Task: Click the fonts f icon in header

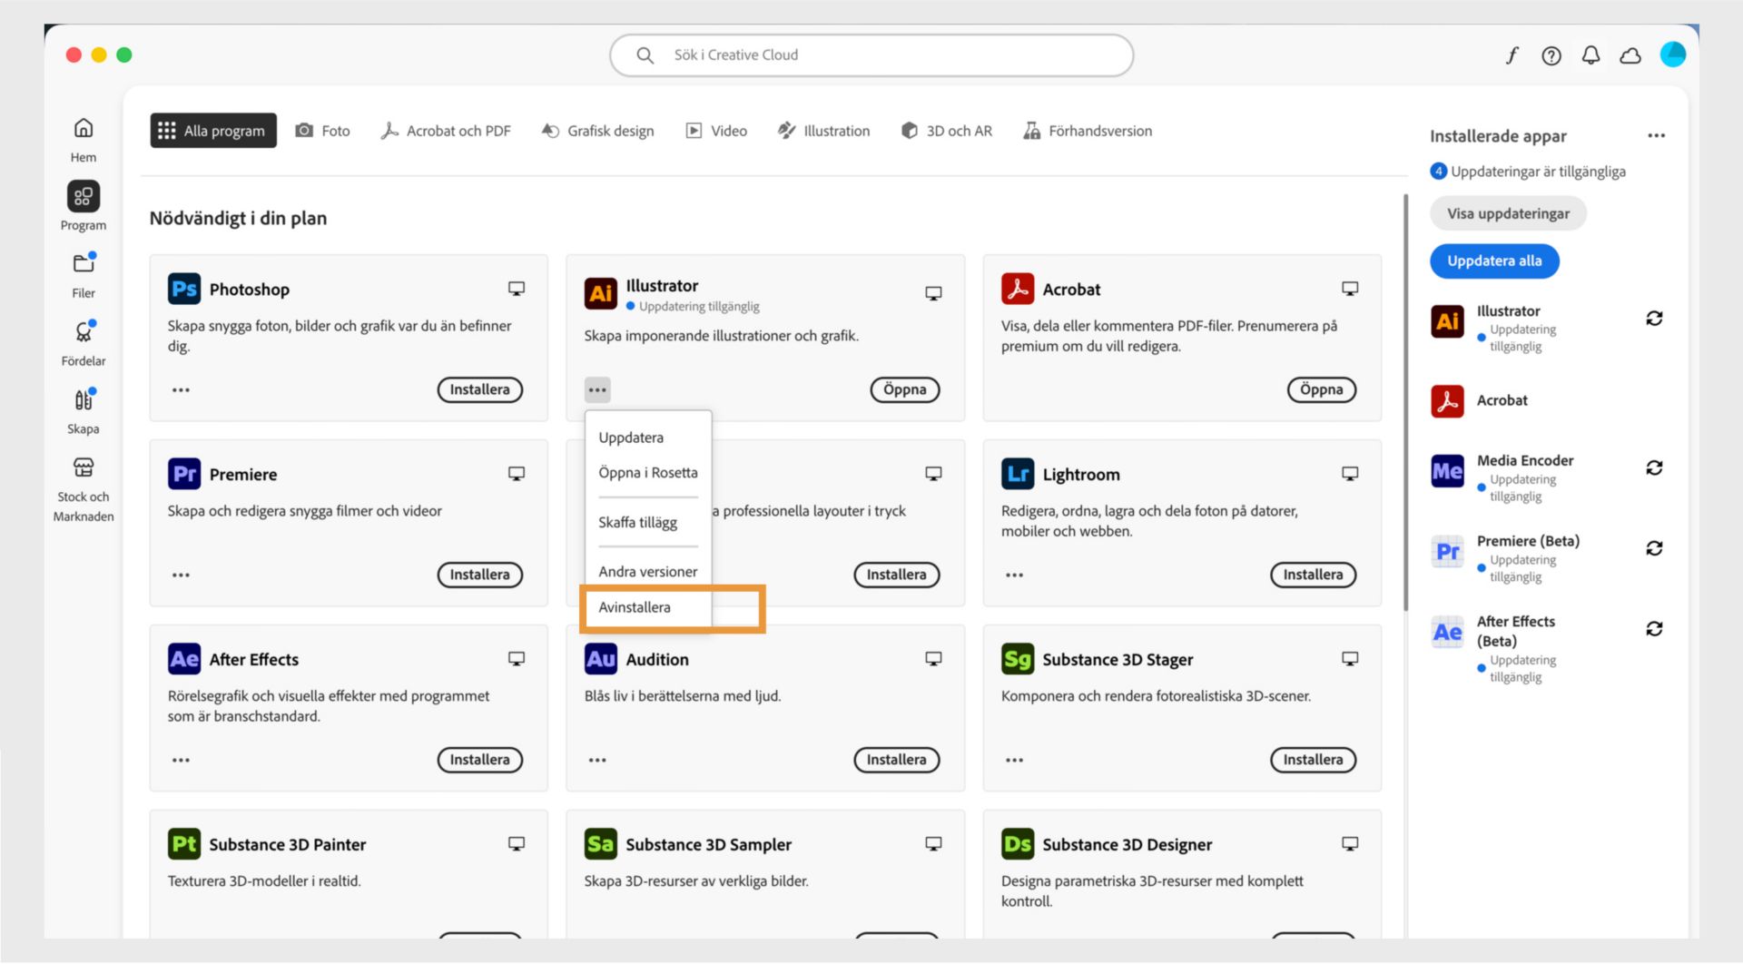Action: point(1512,55)
